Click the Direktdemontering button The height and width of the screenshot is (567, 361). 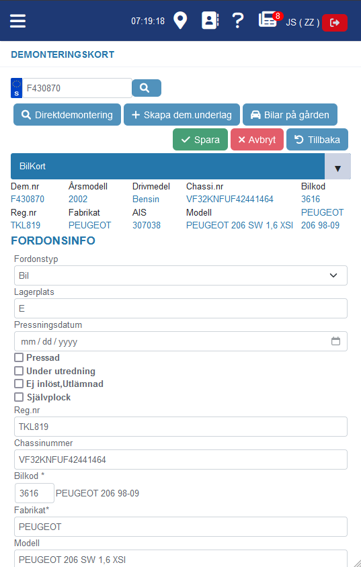pos(67,115)
